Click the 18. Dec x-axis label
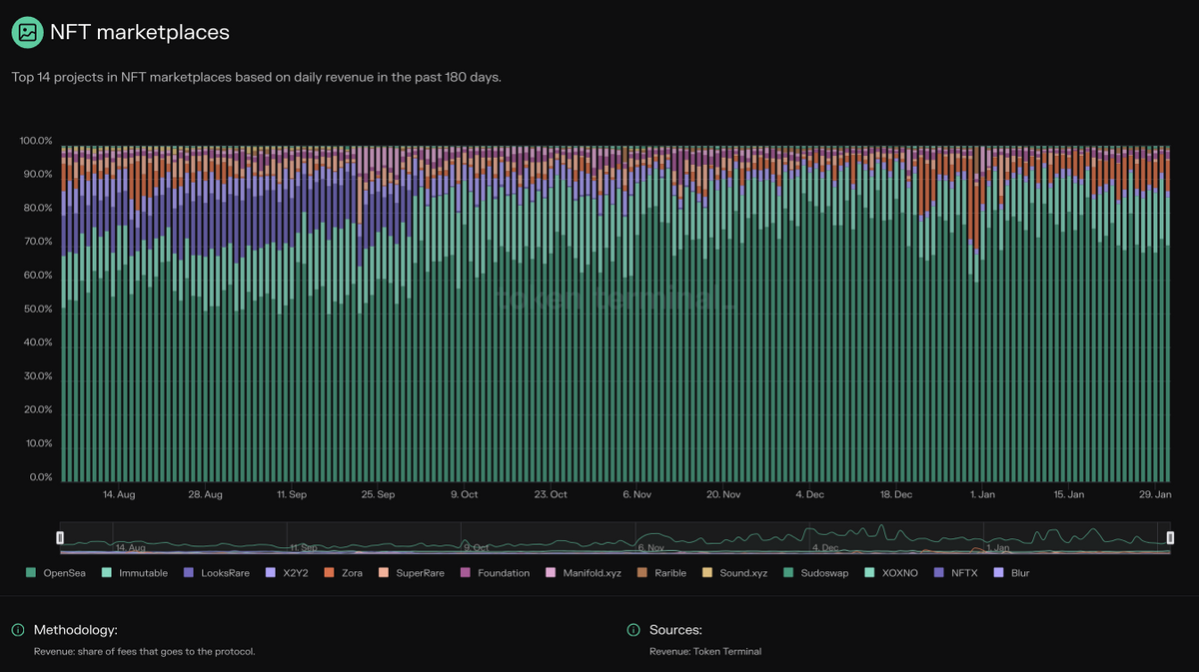Viewport: 1199px width, 672px height. (896, 494)
